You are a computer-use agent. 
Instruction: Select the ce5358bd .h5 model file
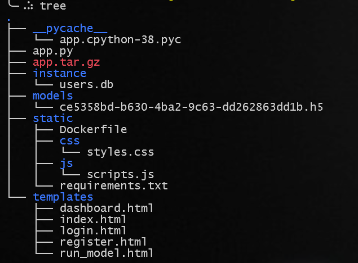(x=191, y=107)
